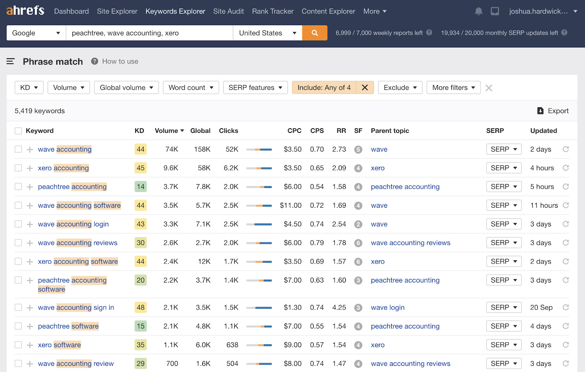Viewport: 585px width, 372px height.
Task: Open the United States country selector
Action: pyautogui.click(x=267, y=33)
